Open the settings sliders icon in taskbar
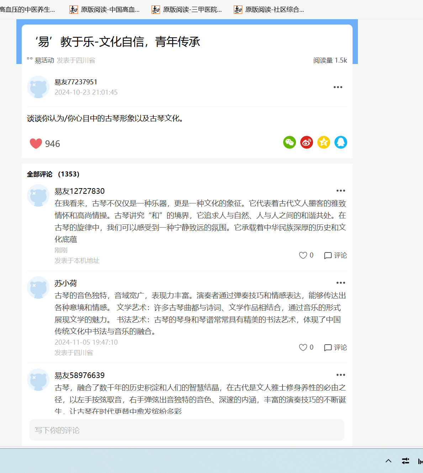Image resolution: width=423 pixels, height=473 pixels. [406, 461]
